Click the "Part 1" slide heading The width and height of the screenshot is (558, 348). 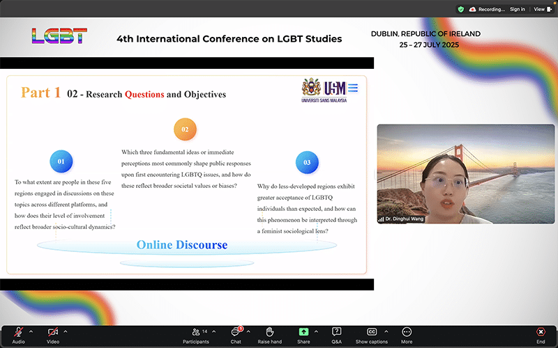41,93
